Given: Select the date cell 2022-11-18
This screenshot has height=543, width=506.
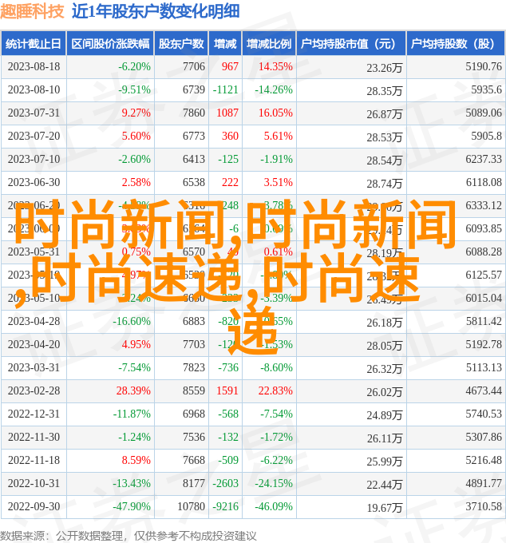Looking at the screenshot, I should pos(34,461).
